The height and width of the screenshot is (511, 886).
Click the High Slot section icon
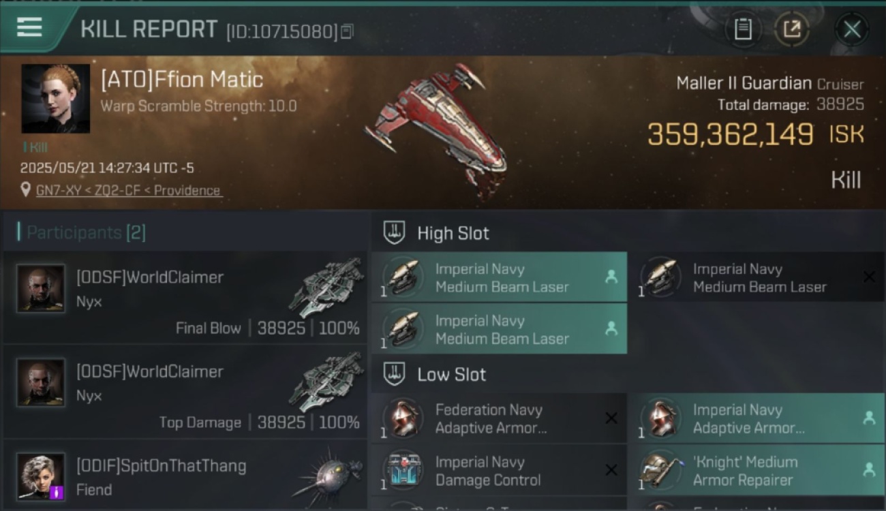click(394, 233)
